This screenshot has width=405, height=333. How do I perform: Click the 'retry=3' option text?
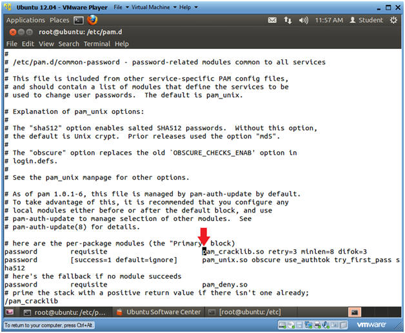pos(282,251)
